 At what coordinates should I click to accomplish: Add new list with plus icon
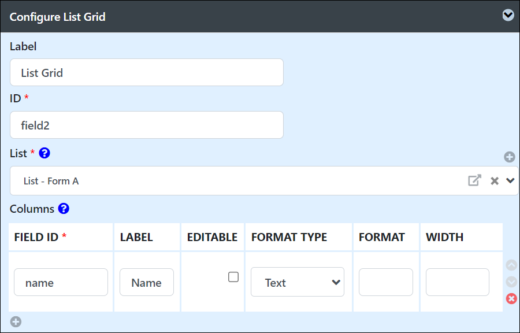click(510, 157)
